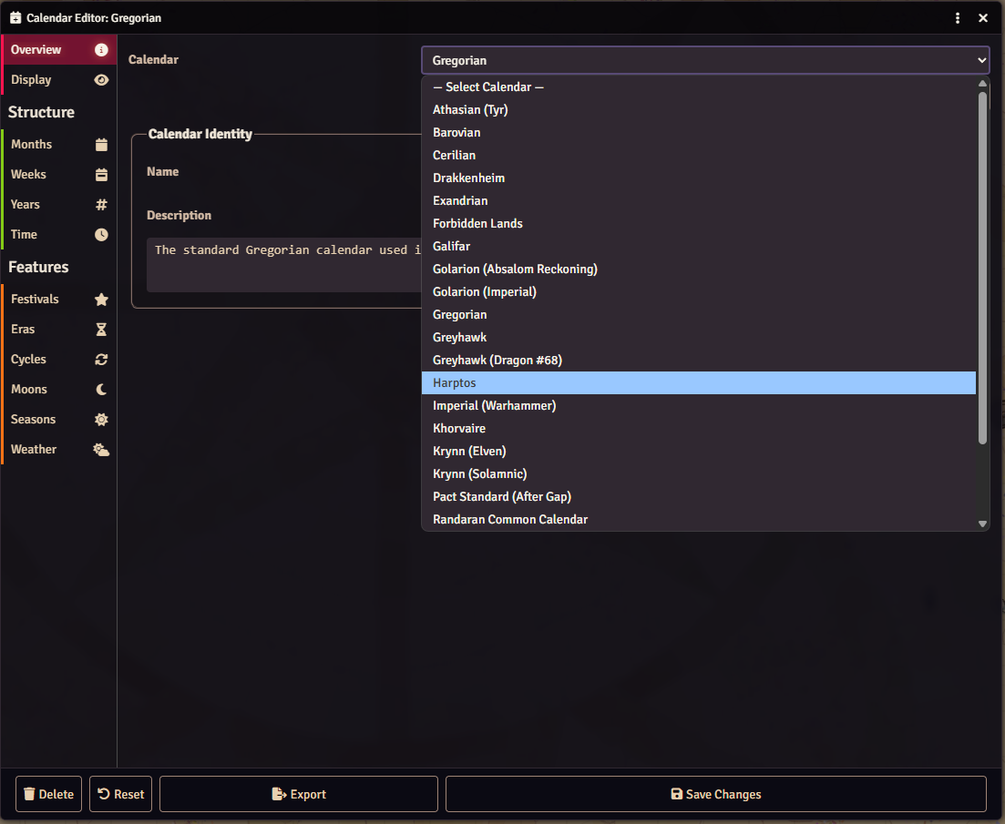Click the Festivals star icon
The width and height of the screenshot is (1005, 824).
[x=100, y=299]
